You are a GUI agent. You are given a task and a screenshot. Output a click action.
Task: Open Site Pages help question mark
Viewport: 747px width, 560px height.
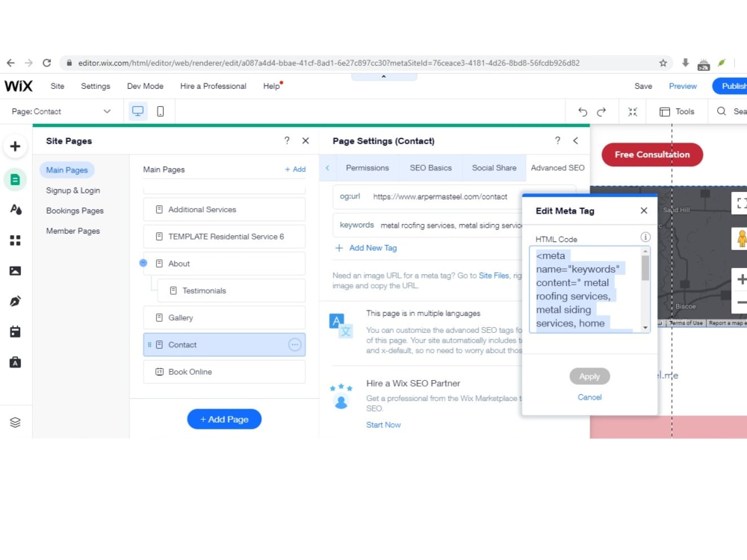287,140
